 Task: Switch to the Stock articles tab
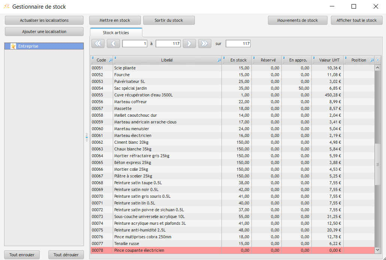click(x=116, y=33)
